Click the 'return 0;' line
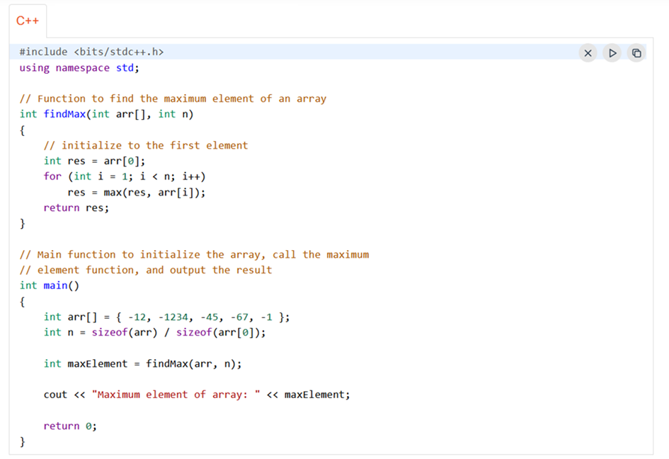This screenshot has height=459, width=669. [x=70, y=426]
